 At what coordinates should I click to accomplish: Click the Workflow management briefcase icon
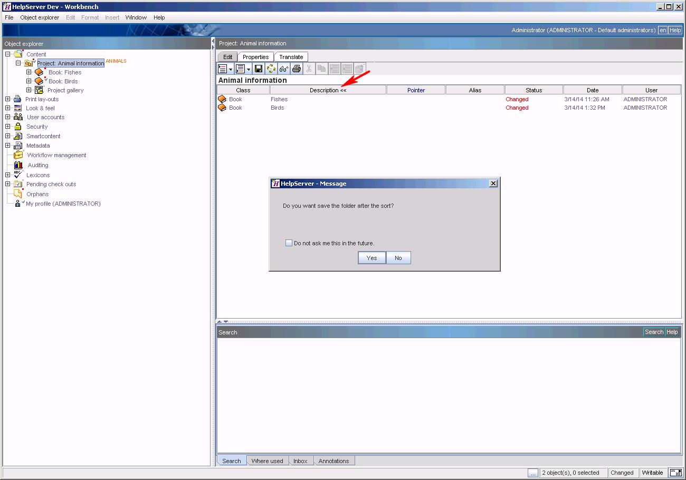coord(18,155)
